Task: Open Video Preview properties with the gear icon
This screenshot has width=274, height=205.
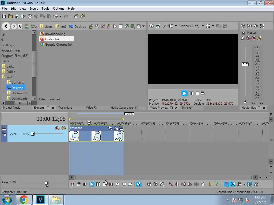Action: click(x=151, y=26)
